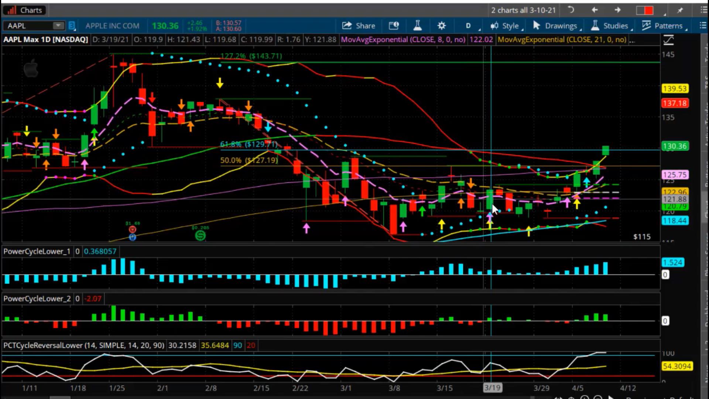Click the MovAvgExponential (CLOSE, 8) study label
Viewport: 709px width, 399px height.
[403, 40]
